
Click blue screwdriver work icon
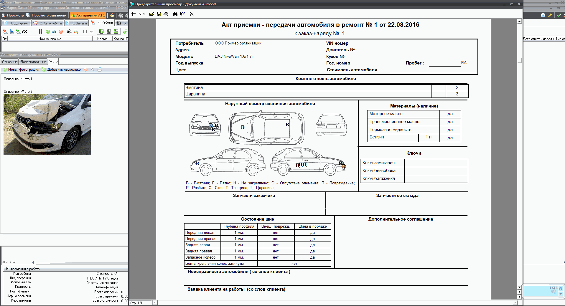12,32
